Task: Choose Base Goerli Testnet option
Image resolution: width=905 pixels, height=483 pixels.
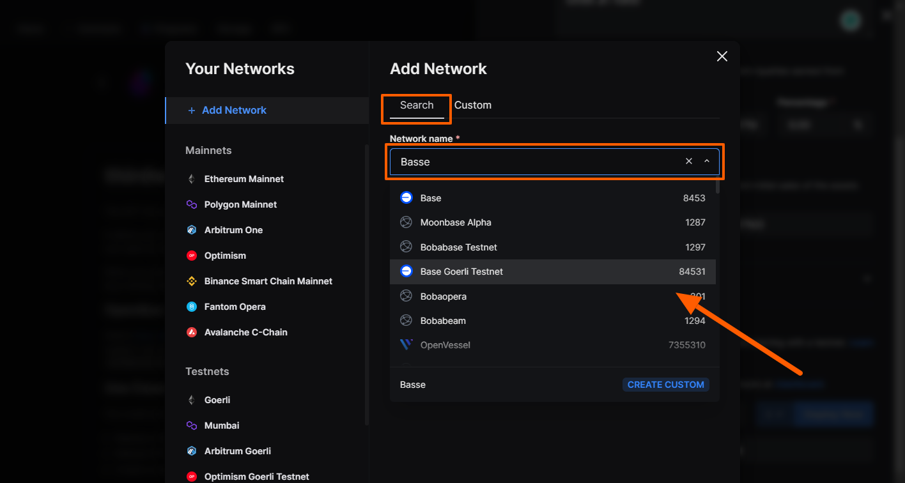Action: point(553,272)
